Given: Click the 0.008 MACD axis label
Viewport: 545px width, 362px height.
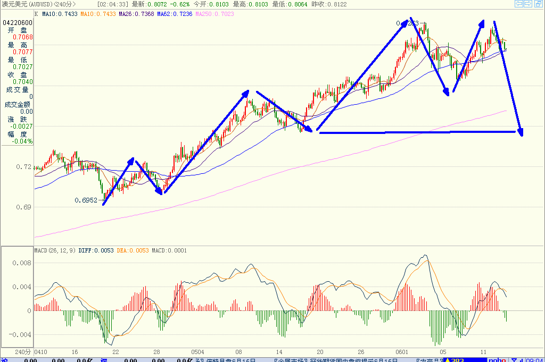Looking at the screenshot, I should tap(22, 263).
